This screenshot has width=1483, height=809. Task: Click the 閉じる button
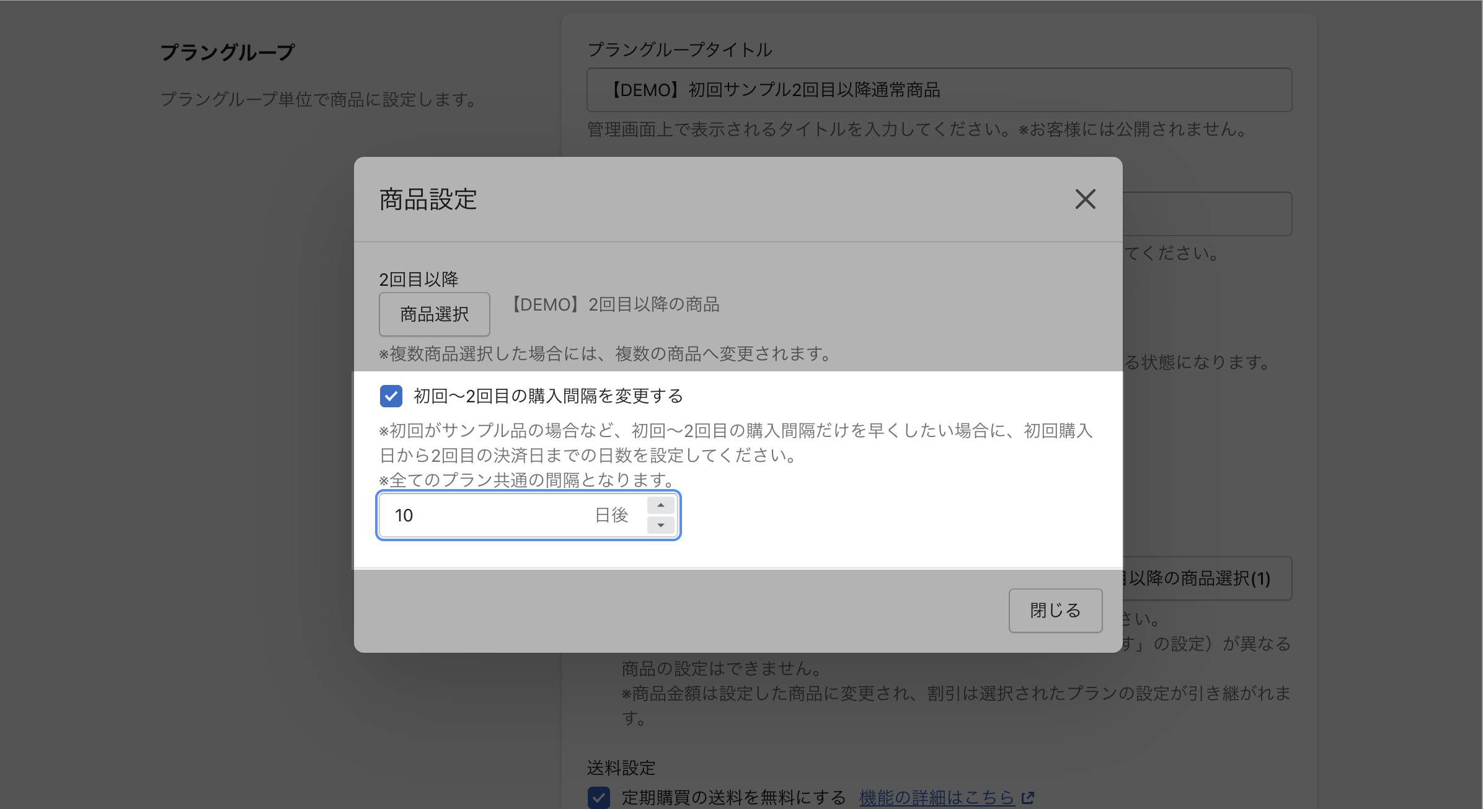pyautogui.click(x=1055, y=611)
